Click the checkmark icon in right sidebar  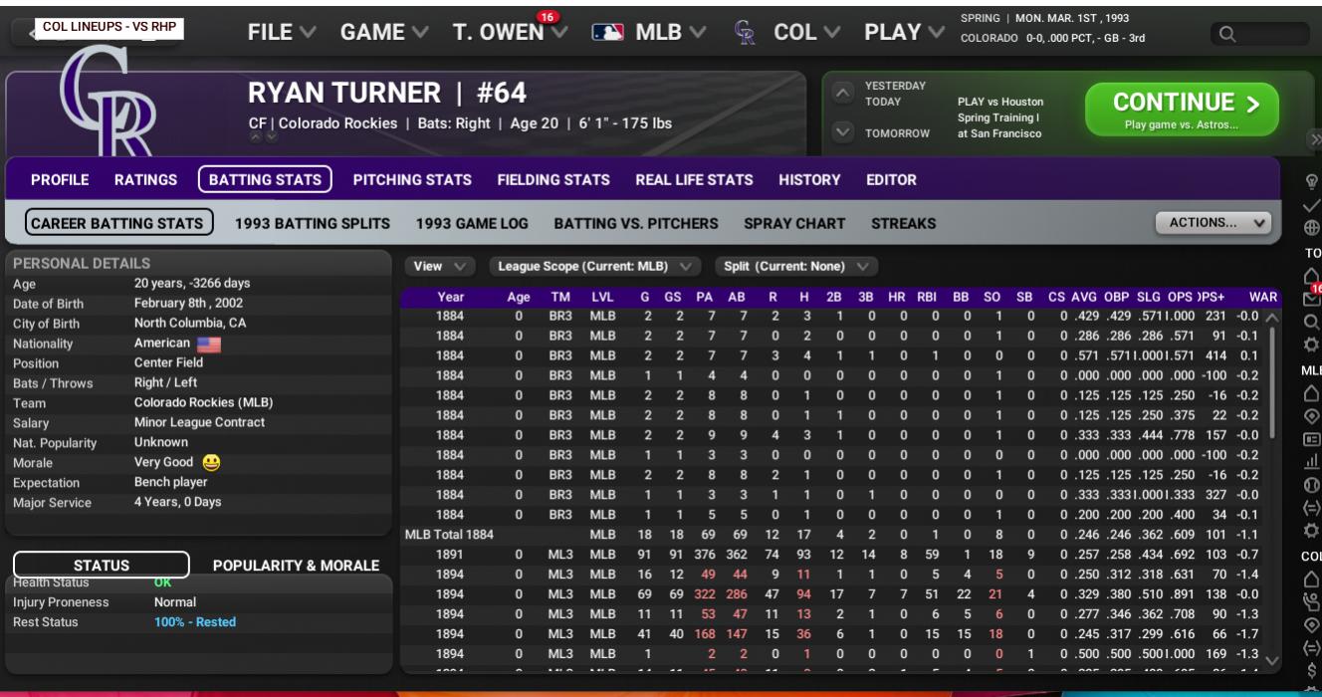[1312, 205]
